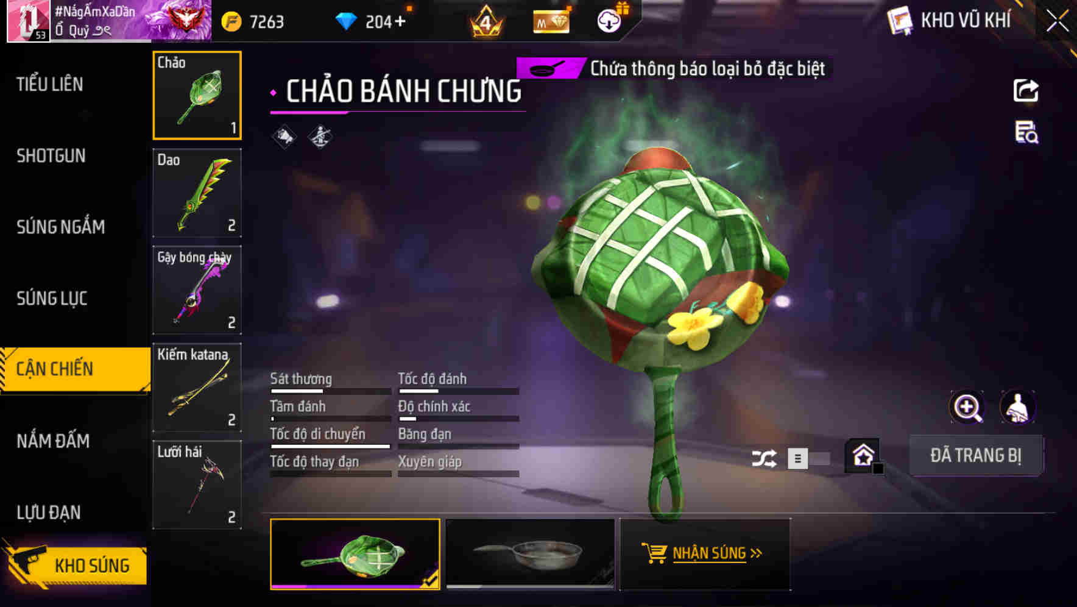Select the Kiếm katana weapon slot
Image resolution: width=1077 pixels, height=607 pixels.
coord(197,388)
